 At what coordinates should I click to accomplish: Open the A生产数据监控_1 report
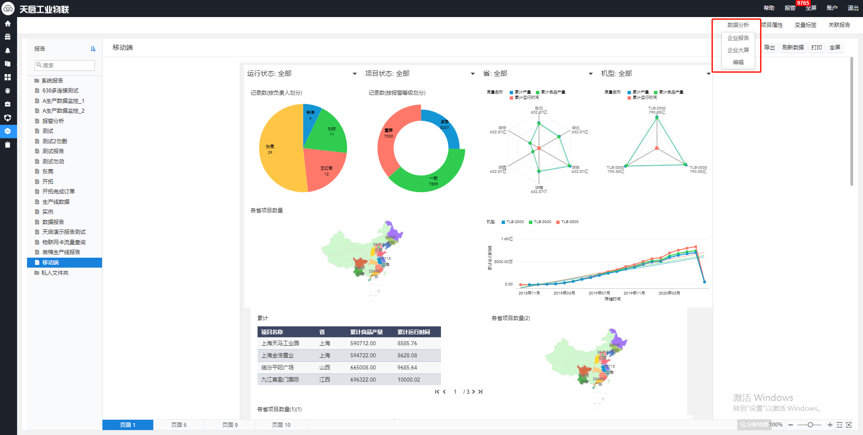coord(63,101)
